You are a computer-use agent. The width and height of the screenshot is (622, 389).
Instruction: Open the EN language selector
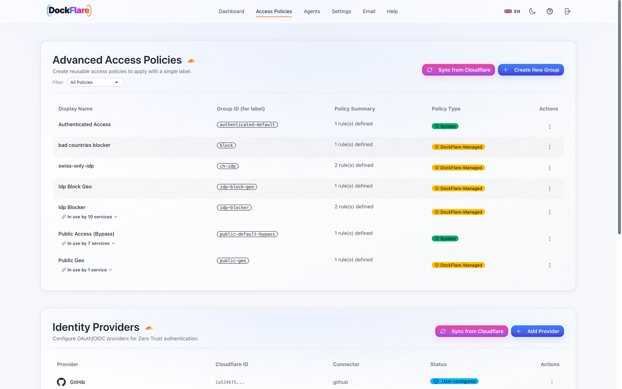512,11
